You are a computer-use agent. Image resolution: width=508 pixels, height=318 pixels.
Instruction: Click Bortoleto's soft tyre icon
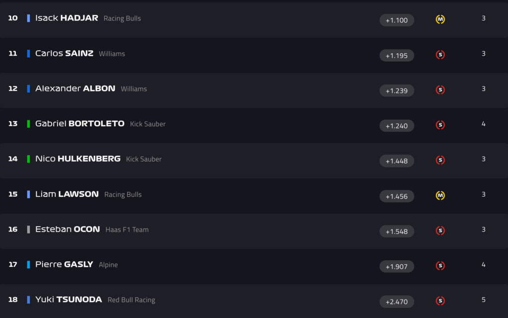(x=440, y=125)
